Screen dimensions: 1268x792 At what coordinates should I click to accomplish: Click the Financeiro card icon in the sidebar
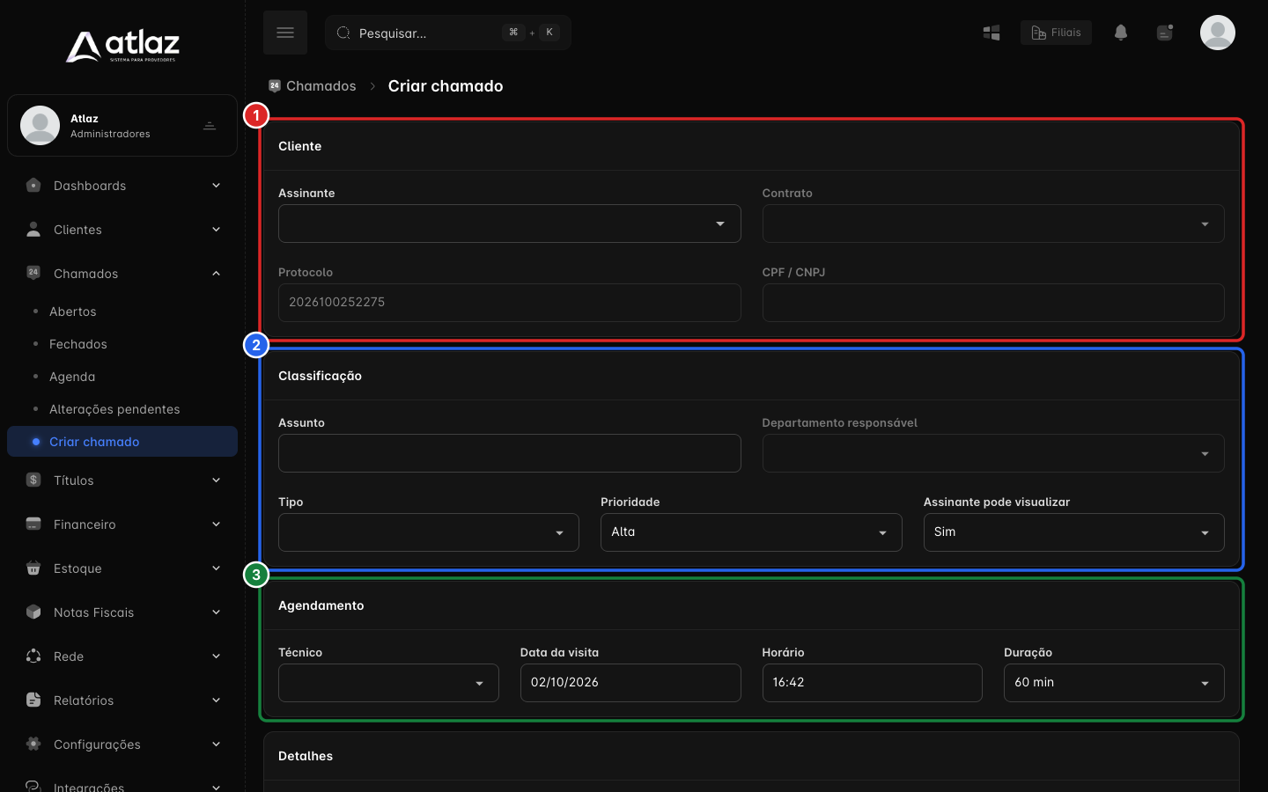click(33, 524)
